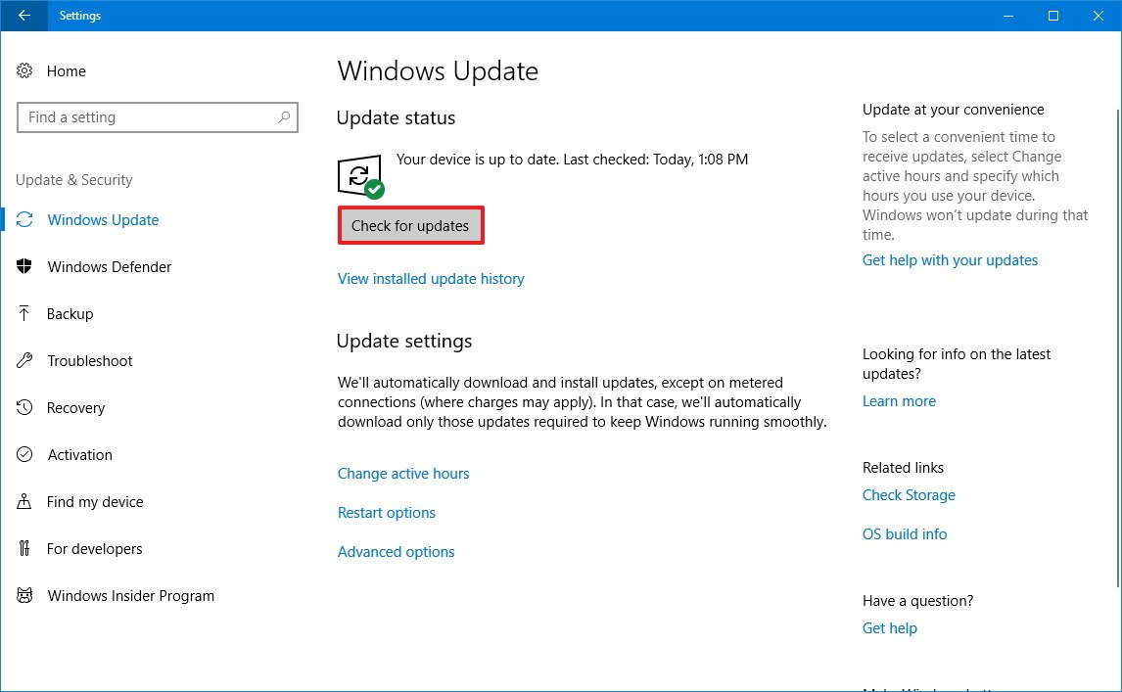Click the Backup upward arrow icon
Screen dimensions: 1122x692
point(23,313)
